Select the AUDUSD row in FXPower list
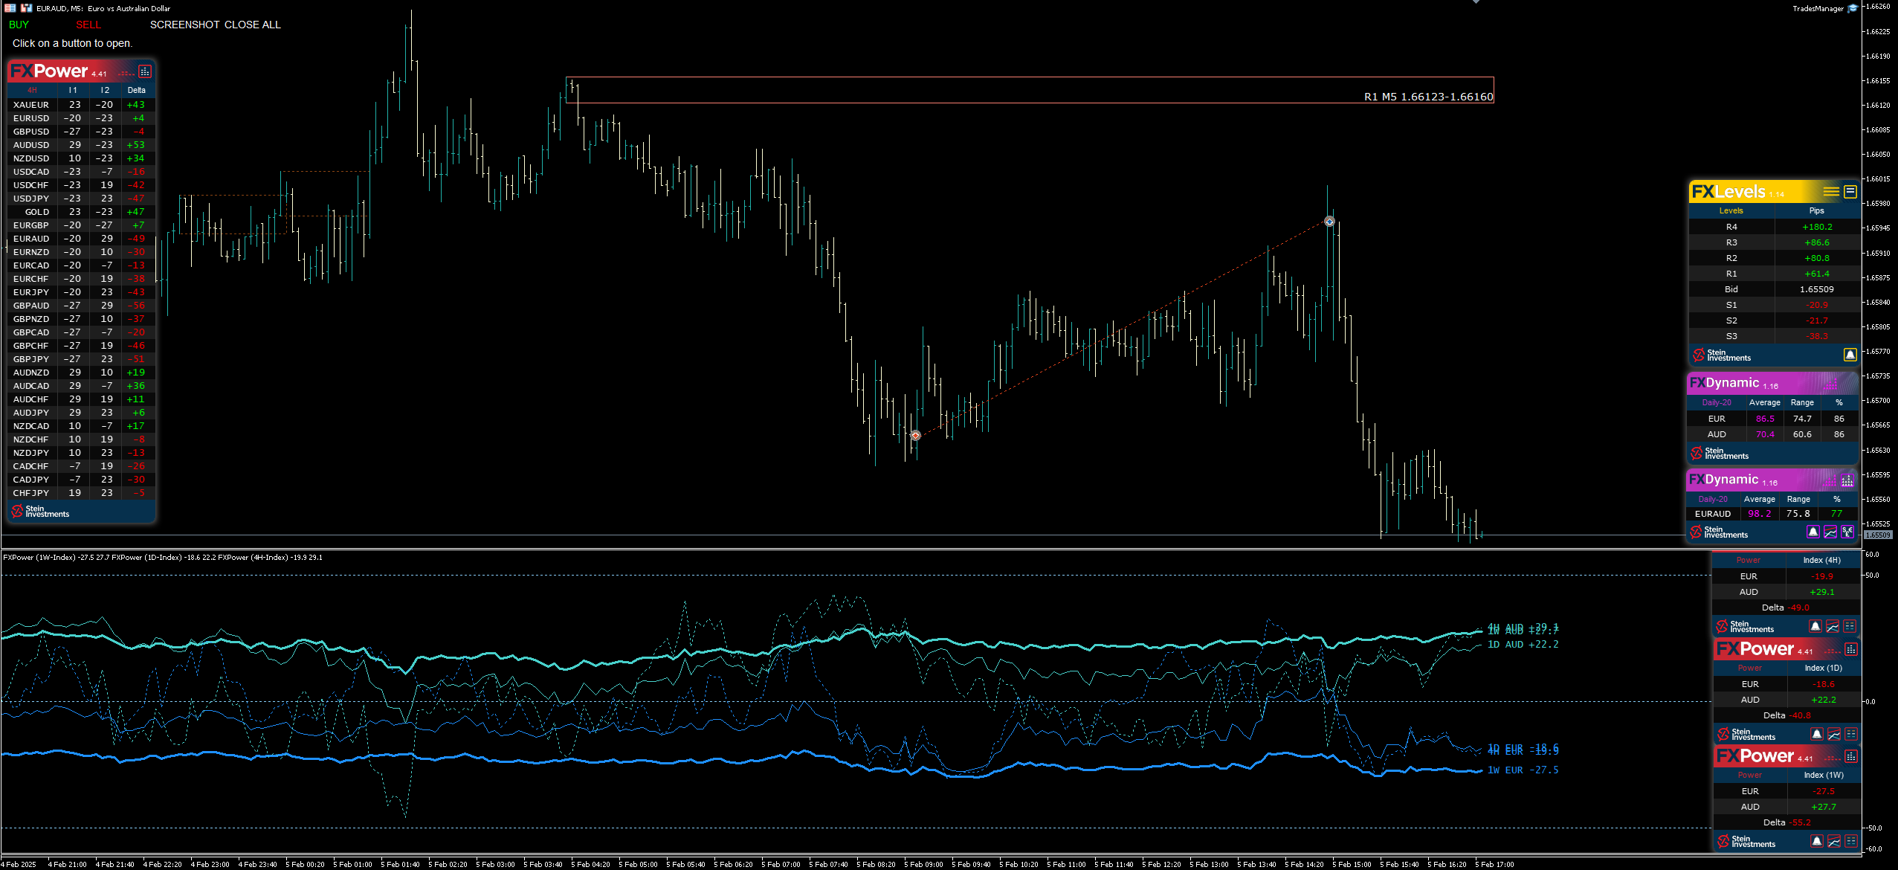The width and height of the screenshot is (1898, 870). 31,145
